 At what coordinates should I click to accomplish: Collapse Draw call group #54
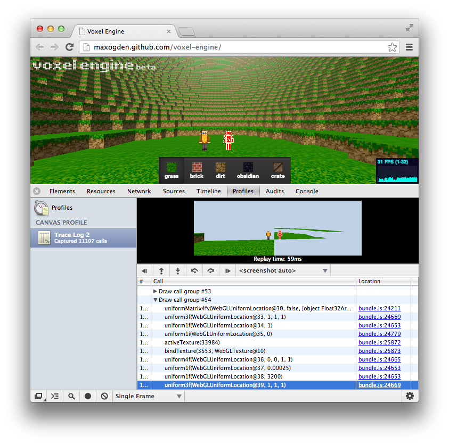(155, 300)
